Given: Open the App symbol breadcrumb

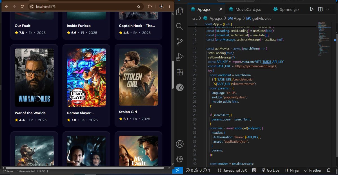Looking at the screenshot, I should [x=235, y=19].
